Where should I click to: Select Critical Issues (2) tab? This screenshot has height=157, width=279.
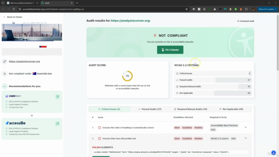[109, 109]
